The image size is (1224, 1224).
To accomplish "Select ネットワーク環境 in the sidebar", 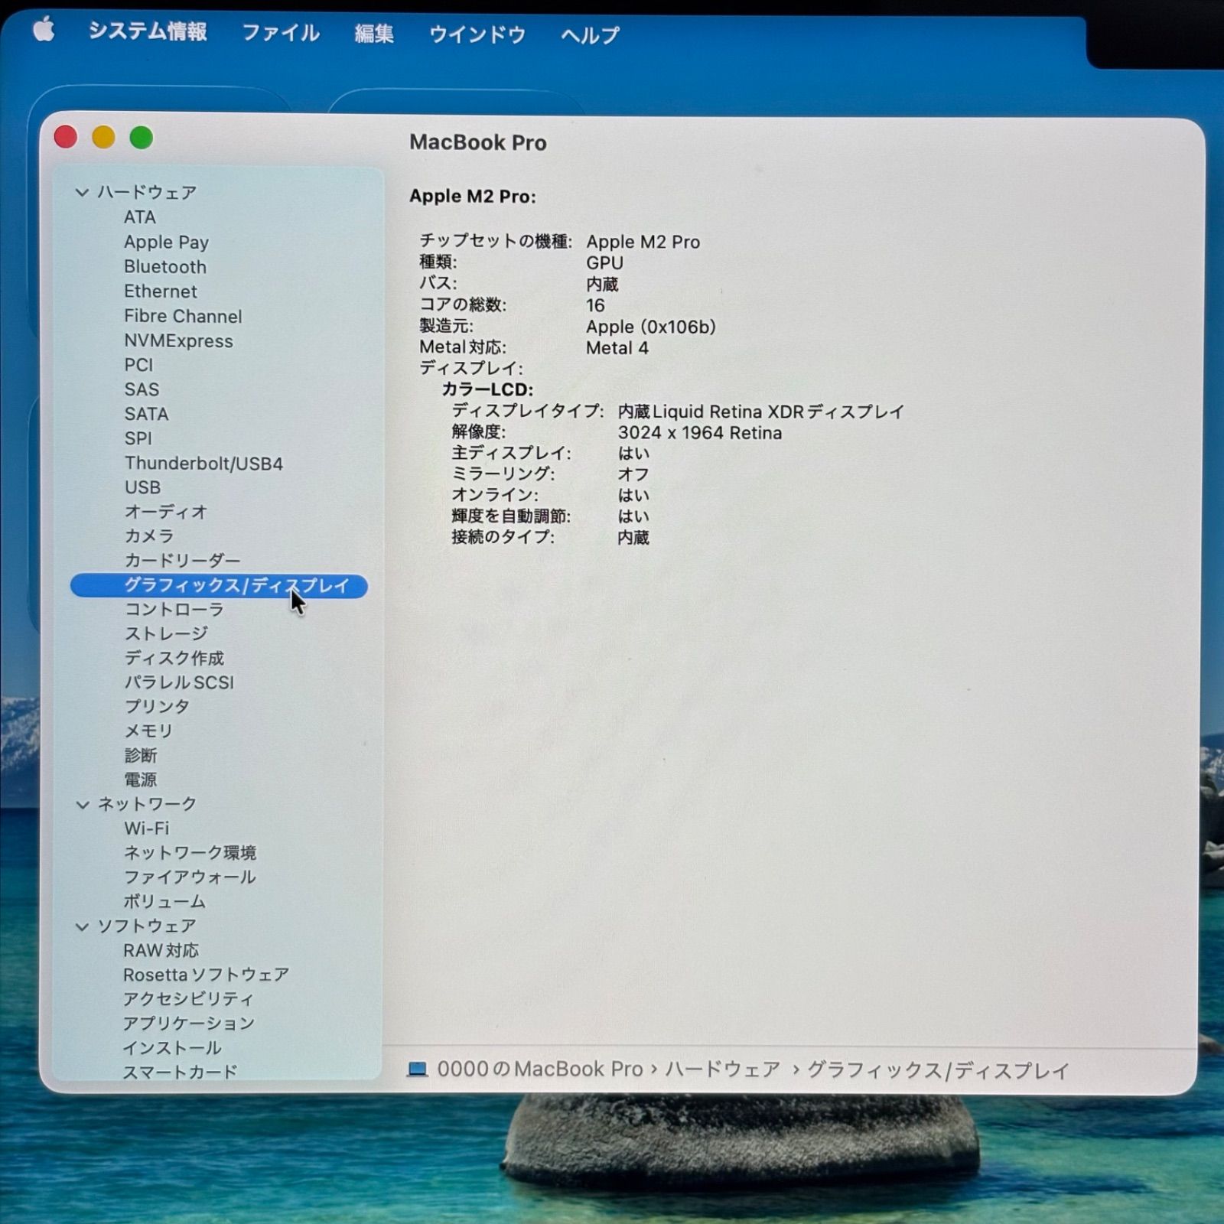I will click(190, 853).
